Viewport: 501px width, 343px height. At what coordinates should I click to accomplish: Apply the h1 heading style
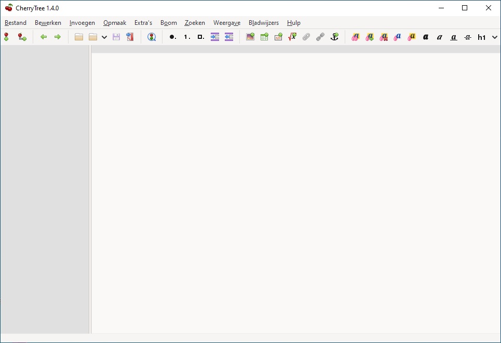pos(482,37)
